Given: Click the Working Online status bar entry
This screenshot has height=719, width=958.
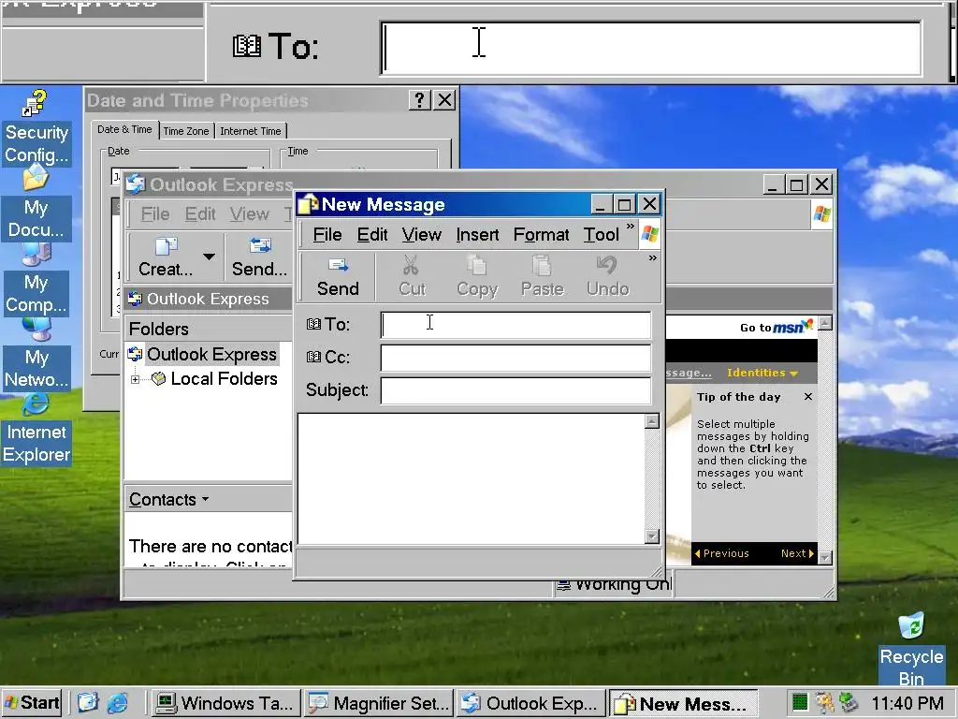Looking at the screenshot, I should point(613,585).
